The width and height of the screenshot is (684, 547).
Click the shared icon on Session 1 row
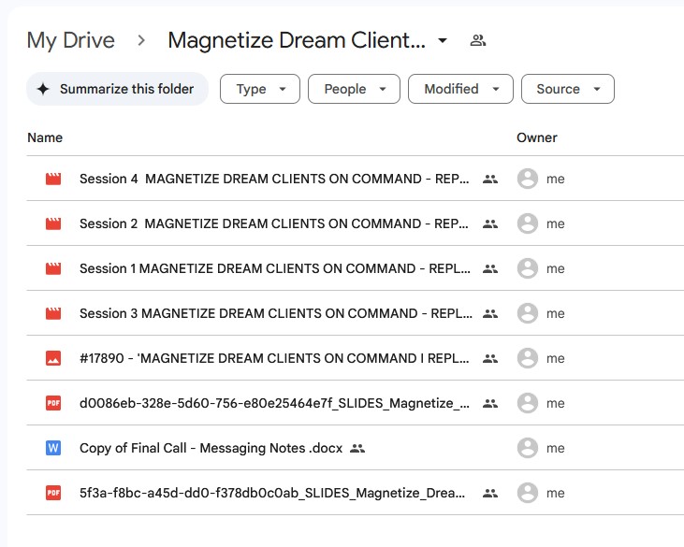[x=490, y=268]
